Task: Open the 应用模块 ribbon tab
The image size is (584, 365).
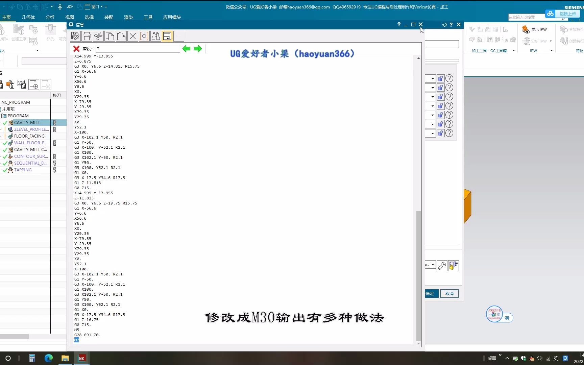Action: pyautogui.click(x=172, y=17)
